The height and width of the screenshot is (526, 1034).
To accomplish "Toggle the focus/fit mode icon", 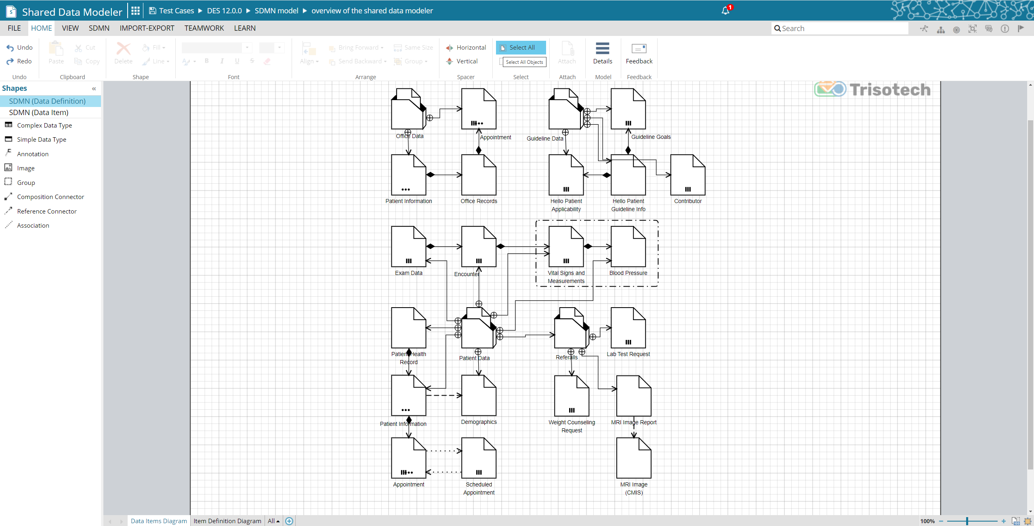I will pyautogui.click(x=973, y=29).
